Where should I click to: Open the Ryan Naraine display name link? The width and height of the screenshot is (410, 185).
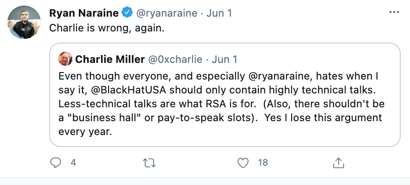[x=83, y=13]
